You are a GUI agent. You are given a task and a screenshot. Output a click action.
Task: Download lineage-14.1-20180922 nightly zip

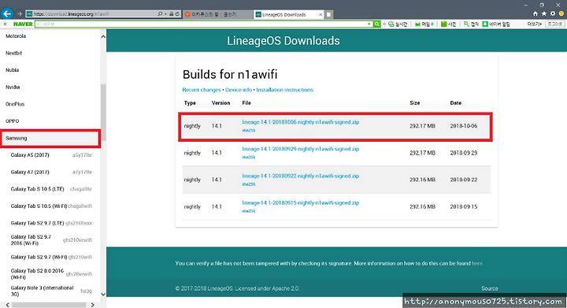301,176
